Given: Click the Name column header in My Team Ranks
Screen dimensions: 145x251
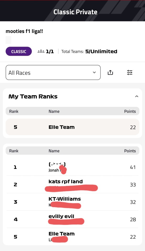Looking at the screenshot, I should tap(54, 111).
